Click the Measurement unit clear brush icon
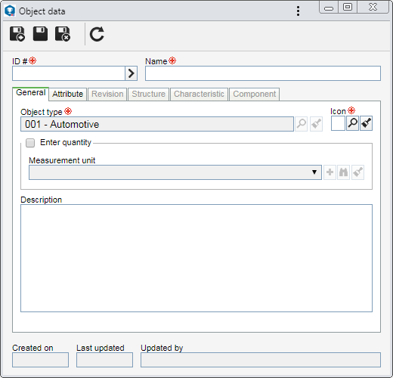The image size is (393, 378). pyautogui.click(x=357, y=172)
